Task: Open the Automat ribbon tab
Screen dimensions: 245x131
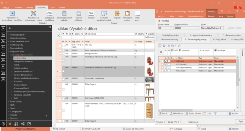Action: click(x=19, y=8)
